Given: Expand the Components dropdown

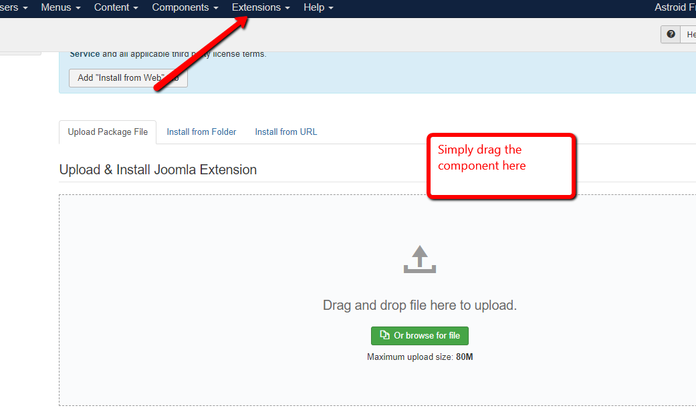Looking at the screenshot, I should 185,7.
